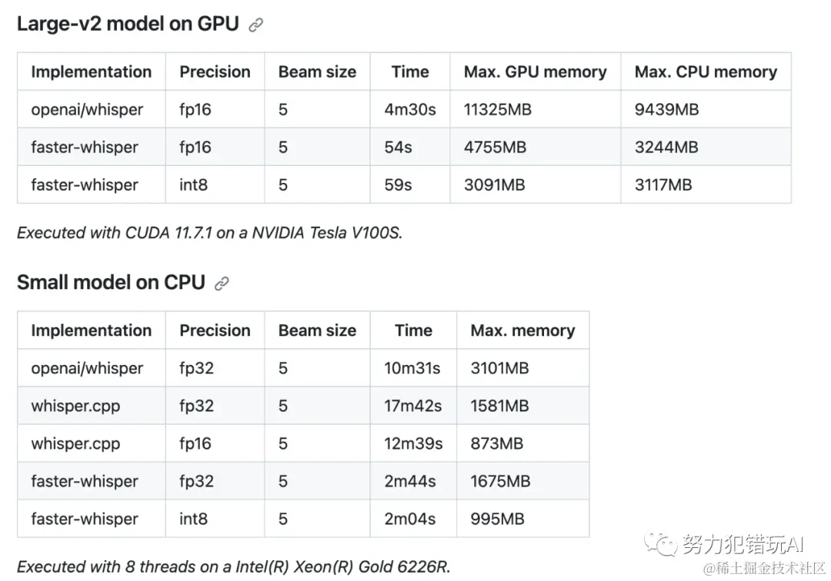Click openai/whisper cell in the GPU table

tap(87, 110)
